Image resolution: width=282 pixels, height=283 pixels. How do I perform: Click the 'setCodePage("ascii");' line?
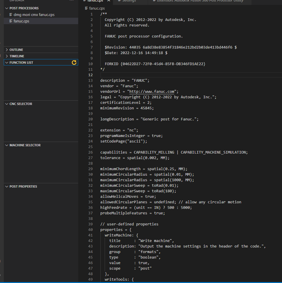coord(124,141)
